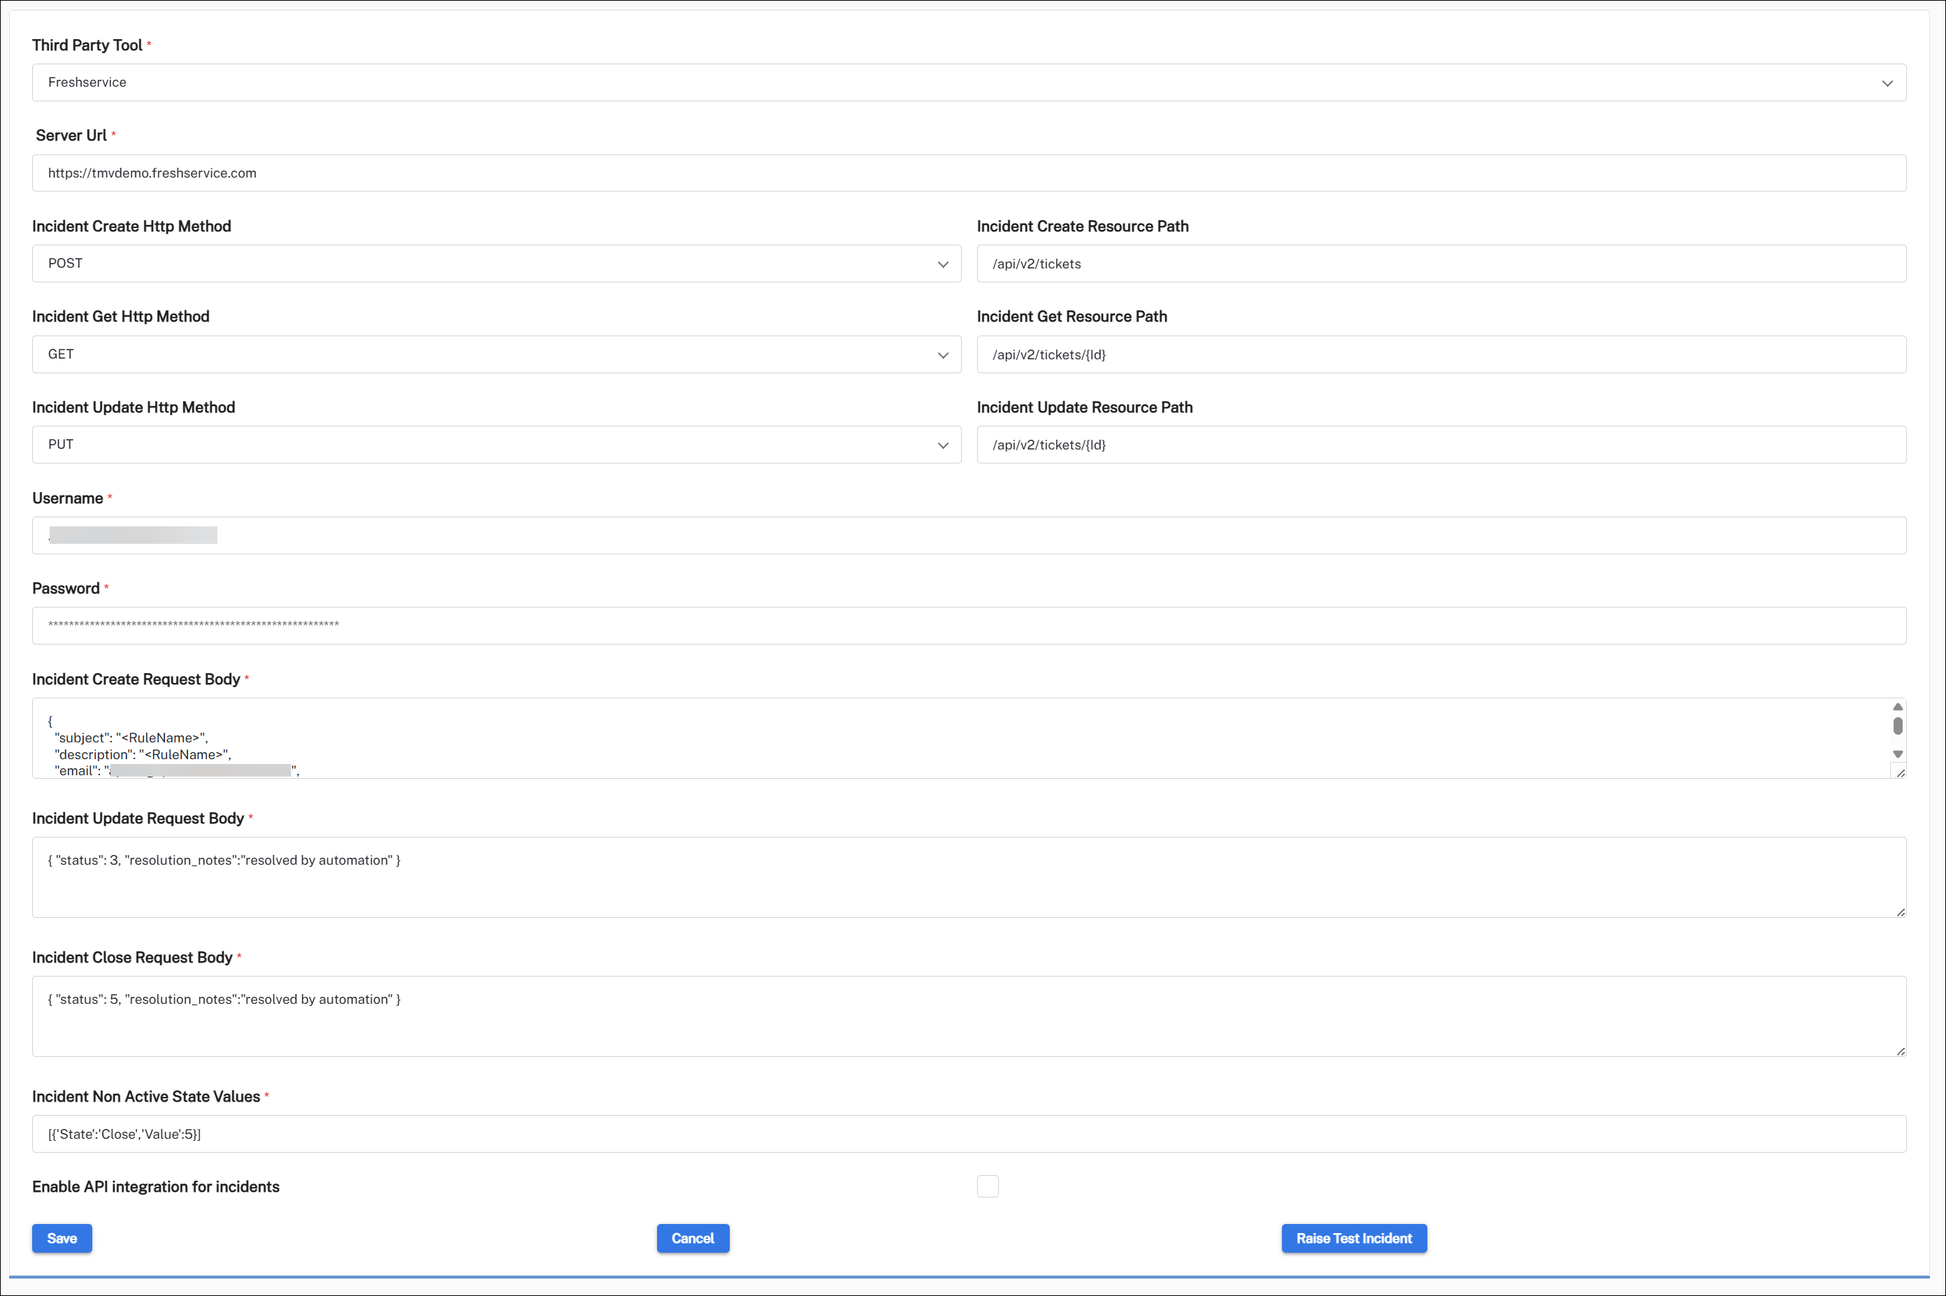1946x1296 pixels.
Task: Click the Incident Close Request Body label
Action: coord(132,957)
